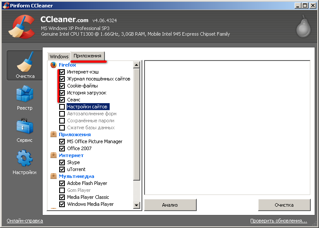319x228 pixels.
Task: Uncheck Интернет-кэш for Firefox
Action: (62, 72)
